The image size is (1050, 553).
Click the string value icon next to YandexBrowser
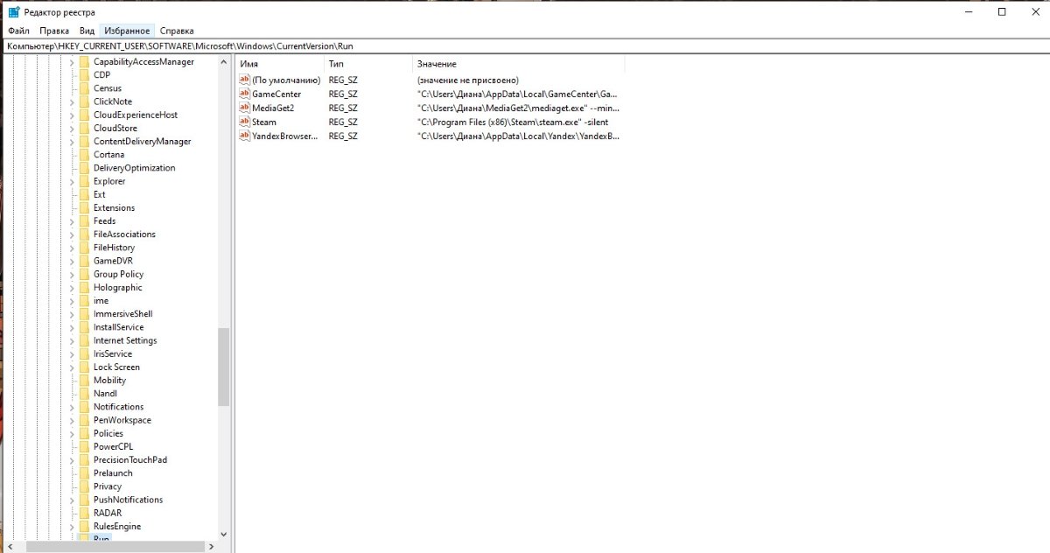[244, 136]
